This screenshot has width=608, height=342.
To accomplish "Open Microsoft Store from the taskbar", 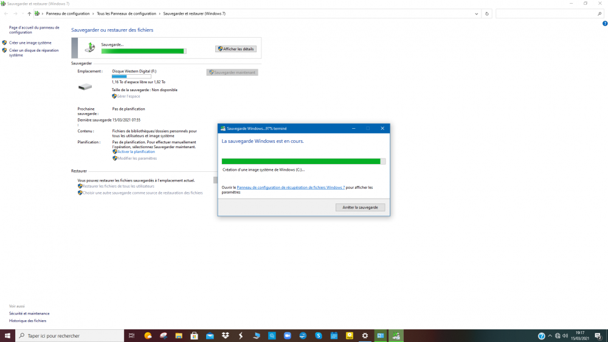I will [x=195, y=336].
